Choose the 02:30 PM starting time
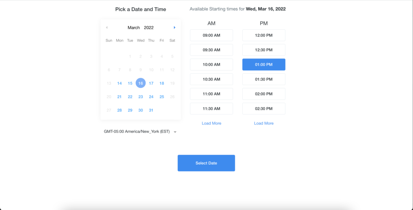This screenshot has width=413, height=210. click(264, 108)
